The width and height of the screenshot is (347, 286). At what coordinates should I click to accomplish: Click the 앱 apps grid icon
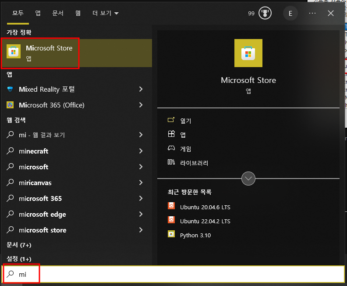coord(171,134)
